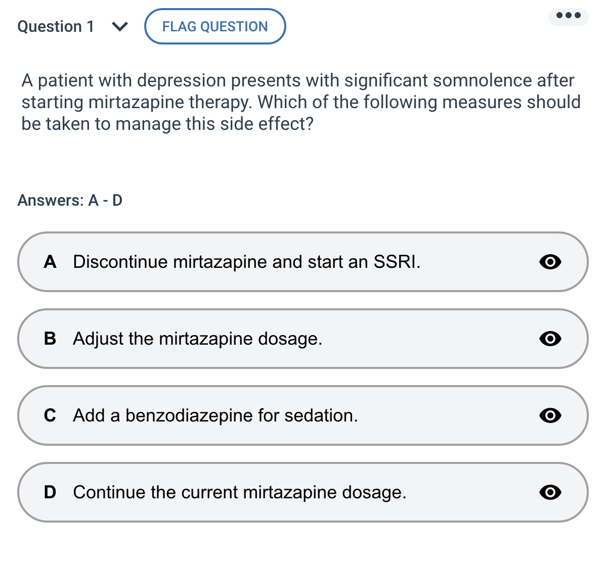The width and height of the screenshot is (604, 563).
Task: Click the letter badge C
Action: click(x=50, y=415)
